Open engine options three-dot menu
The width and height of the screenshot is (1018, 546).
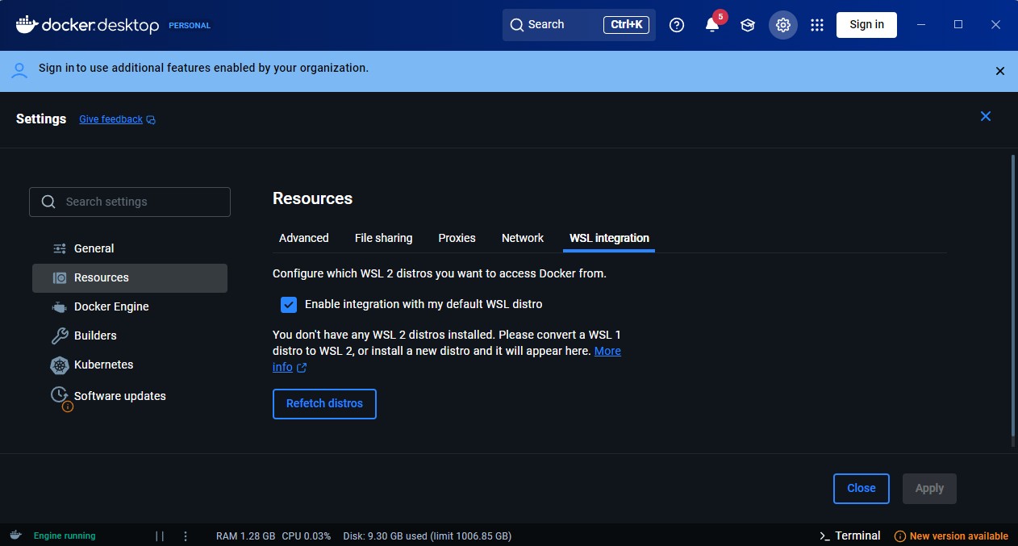click(186, 536)
